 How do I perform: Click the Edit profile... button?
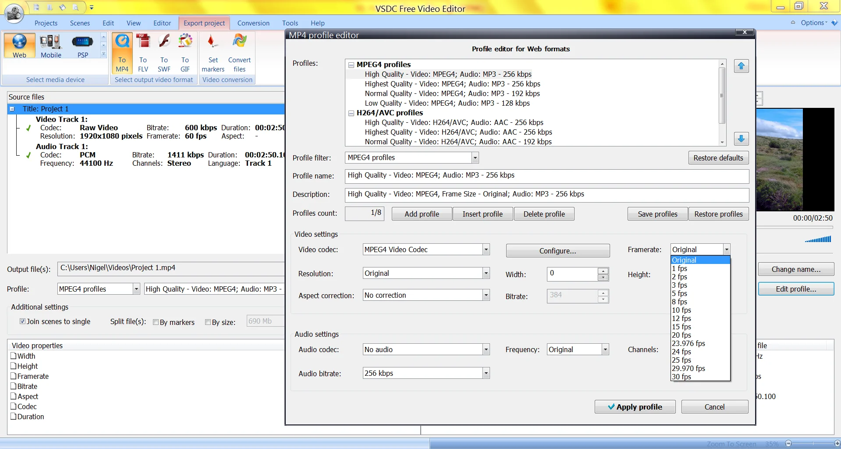coord(796,289)
